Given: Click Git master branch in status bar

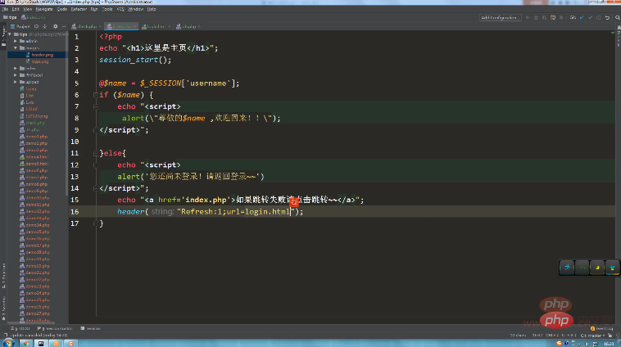Looking at the screenshot, I should pos(592,336).
